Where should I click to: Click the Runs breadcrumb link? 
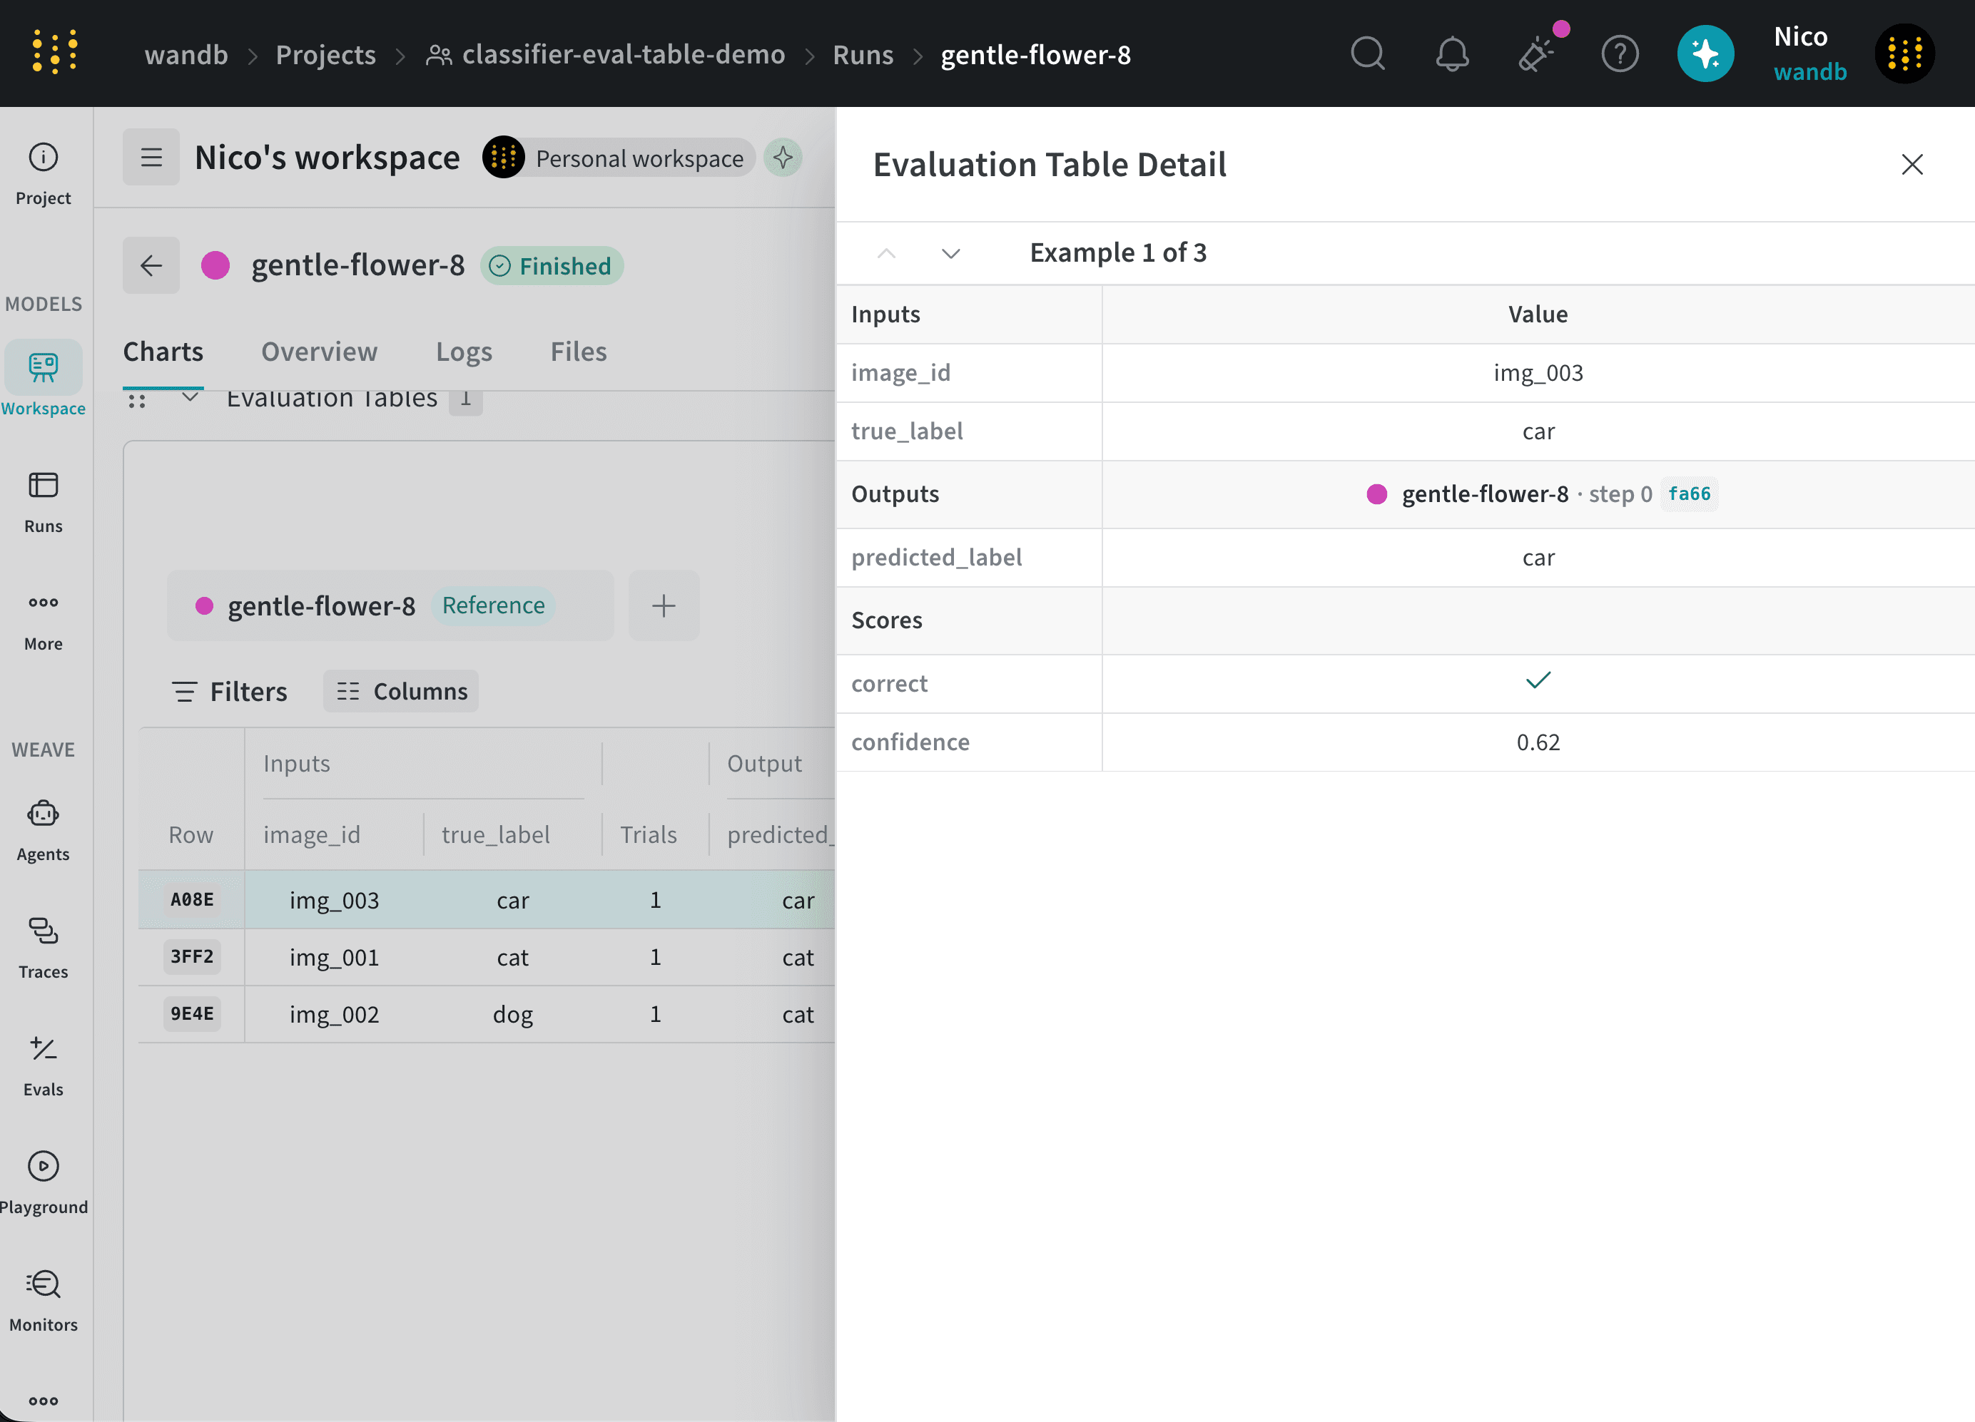point(863,55)
